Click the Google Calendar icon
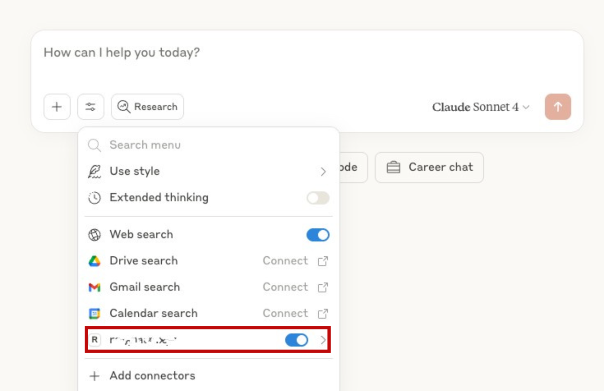Screen dimensions: 604x391 (x=95, y=313)
